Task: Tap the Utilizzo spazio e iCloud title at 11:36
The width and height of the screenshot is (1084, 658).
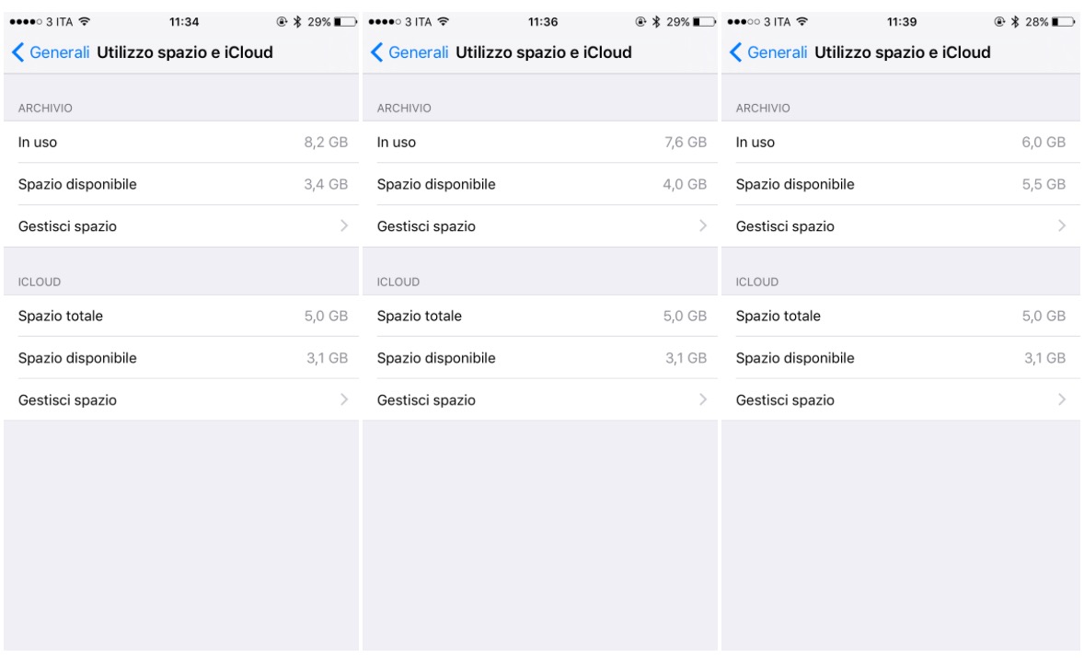Action: (544, 52)
